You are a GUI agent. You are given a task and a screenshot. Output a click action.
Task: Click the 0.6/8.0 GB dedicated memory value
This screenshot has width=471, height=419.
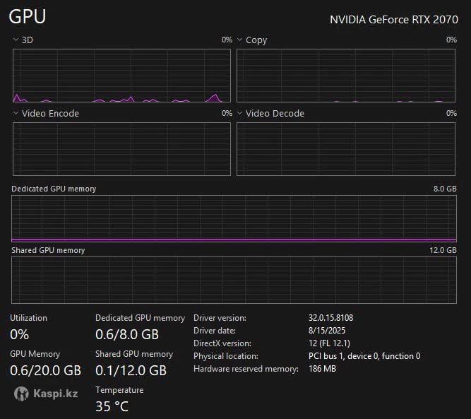tap(127, 334)
